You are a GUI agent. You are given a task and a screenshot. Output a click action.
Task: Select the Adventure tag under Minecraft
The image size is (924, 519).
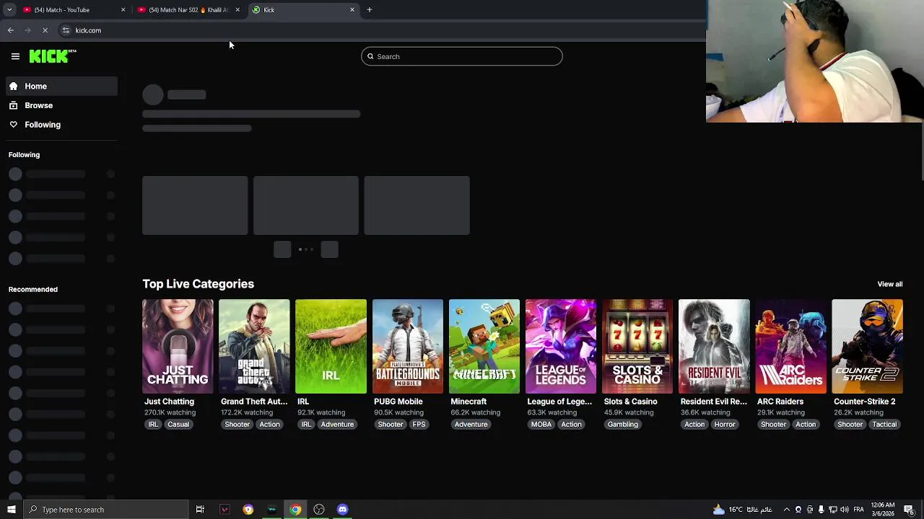point(471,425)
